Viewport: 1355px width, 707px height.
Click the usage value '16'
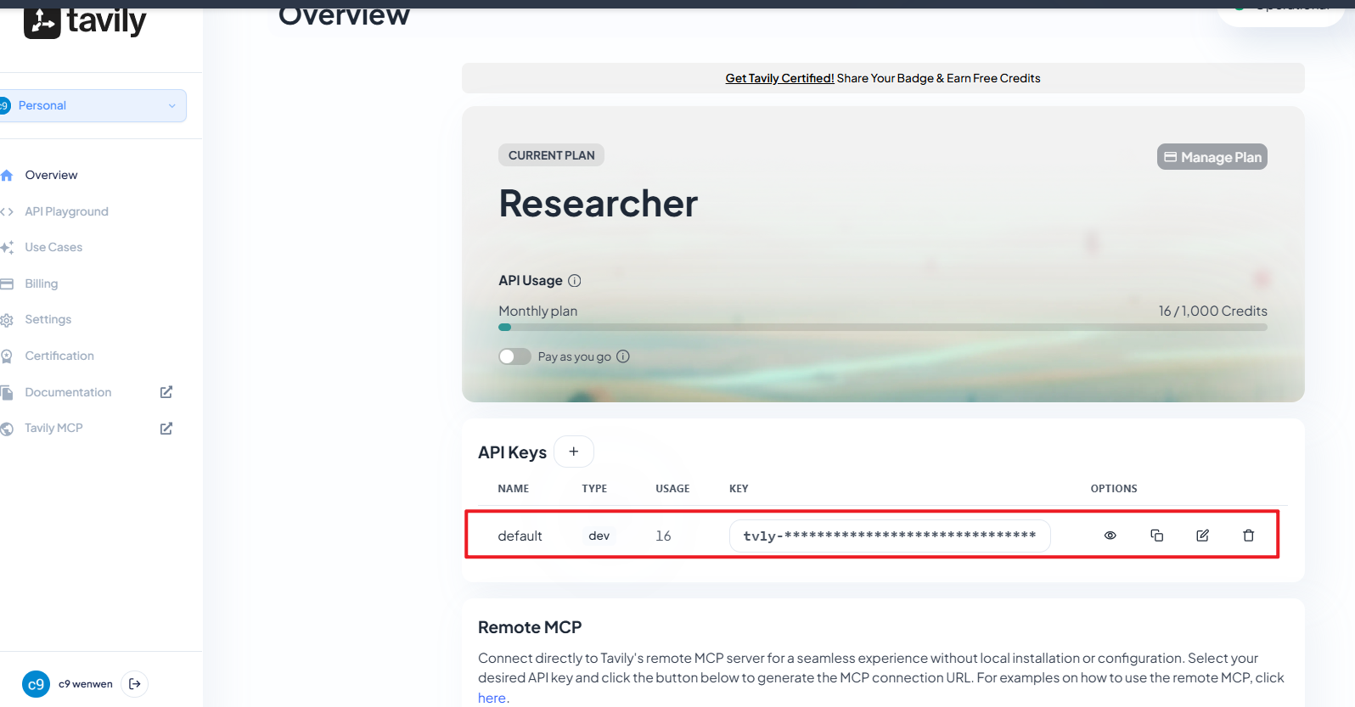click(663, 536)
